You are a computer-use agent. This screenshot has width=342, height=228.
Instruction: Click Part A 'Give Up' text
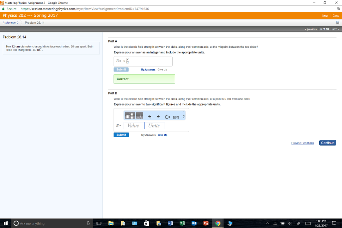[x=162, y=70]
